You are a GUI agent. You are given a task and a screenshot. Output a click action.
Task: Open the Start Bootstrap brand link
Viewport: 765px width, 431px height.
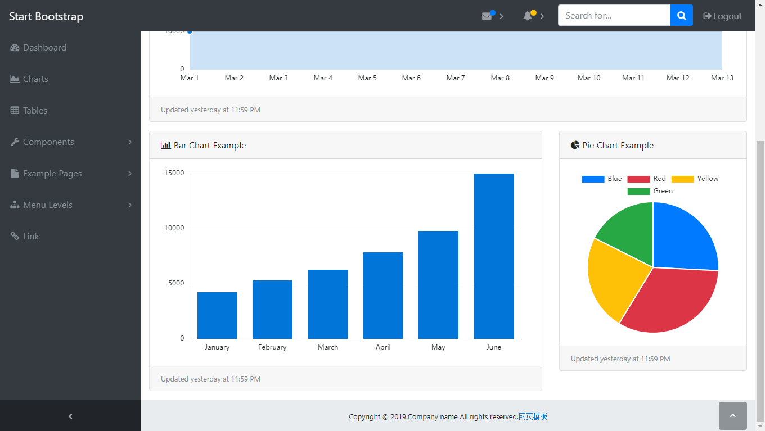pos(46,16)
